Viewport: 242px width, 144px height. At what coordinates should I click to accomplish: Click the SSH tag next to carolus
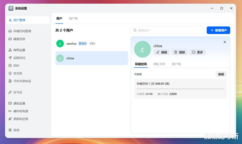(92, 43)
